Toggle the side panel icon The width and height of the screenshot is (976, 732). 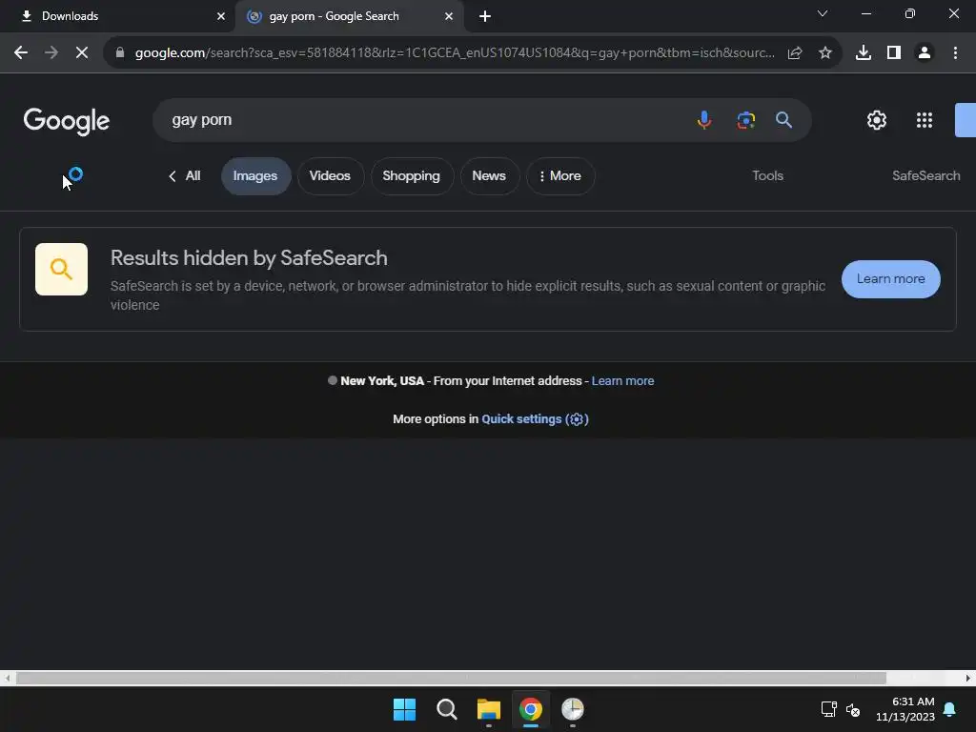coord(894,53)
